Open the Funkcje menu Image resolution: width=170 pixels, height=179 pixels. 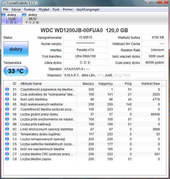coord(30,9)
